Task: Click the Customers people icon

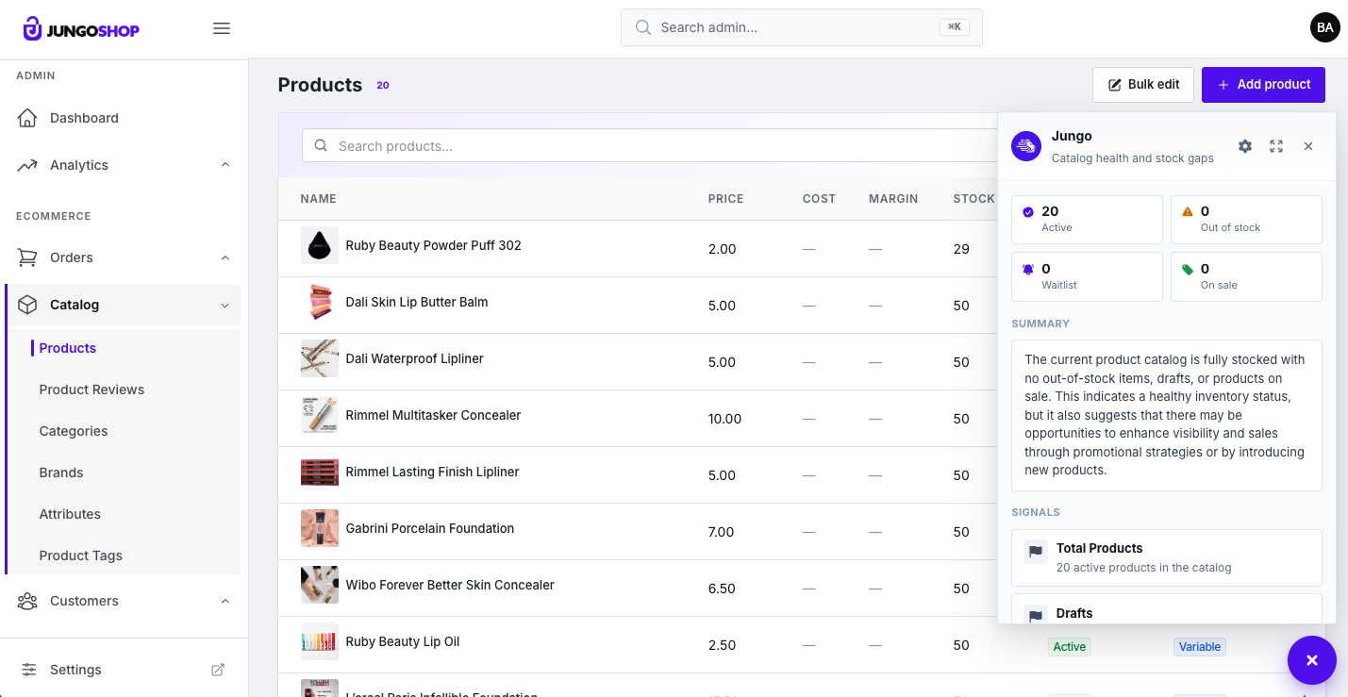Action: [27, 601]
